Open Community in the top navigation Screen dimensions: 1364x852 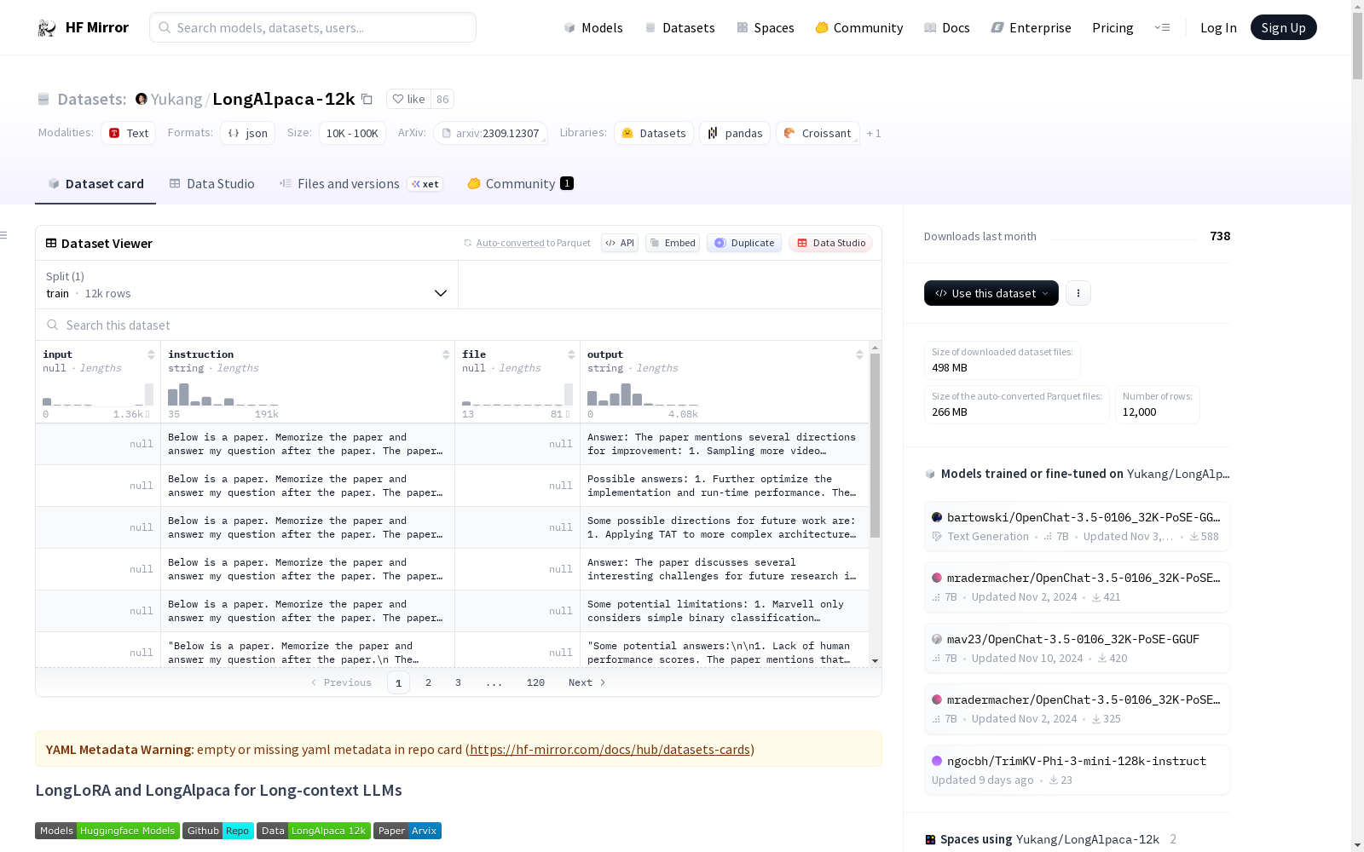pyautogui.click(x=859, y=28)
